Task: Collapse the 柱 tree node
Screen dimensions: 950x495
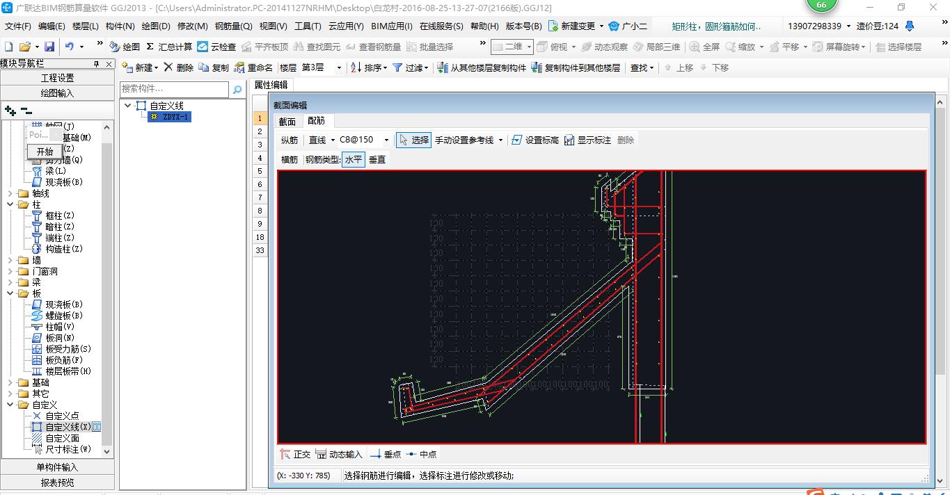Action: click(10, 204)
